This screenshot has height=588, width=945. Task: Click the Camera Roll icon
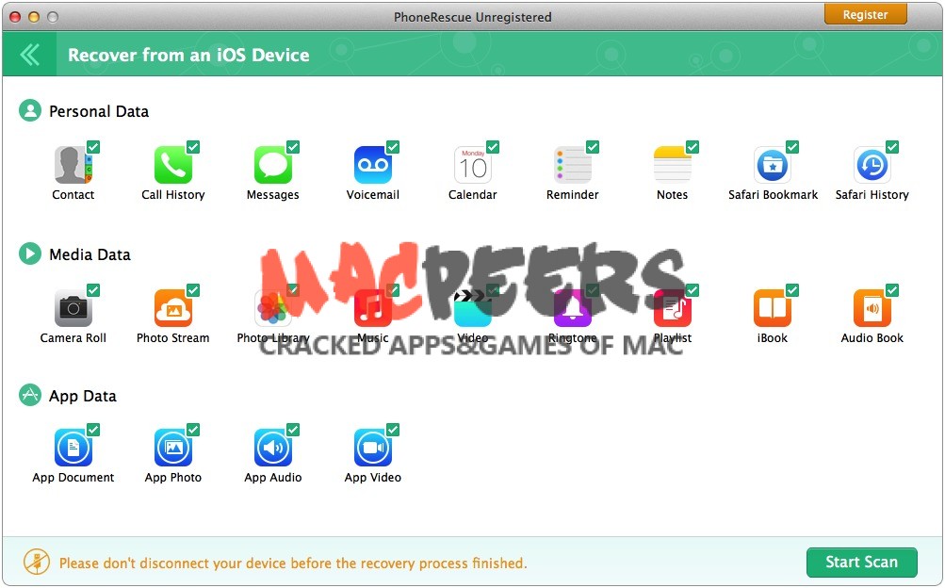tap(73, 308)
